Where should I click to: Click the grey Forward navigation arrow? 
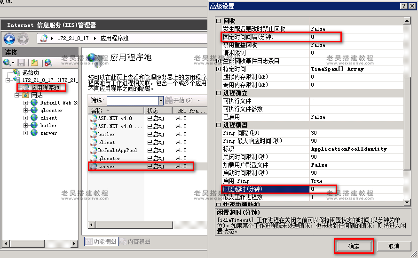click(23, 39)
